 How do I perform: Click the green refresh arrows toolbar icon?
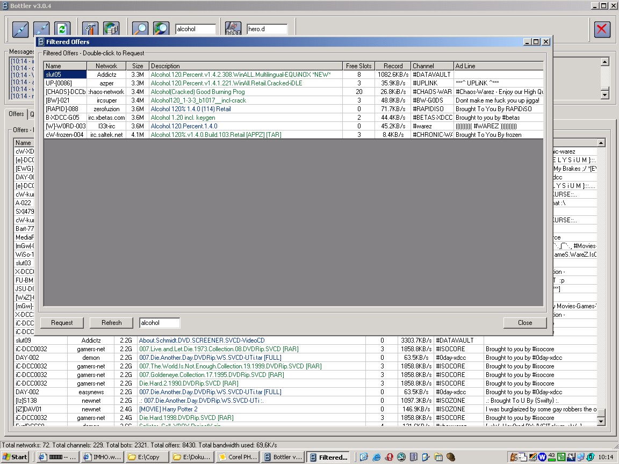tap(62, 29)
